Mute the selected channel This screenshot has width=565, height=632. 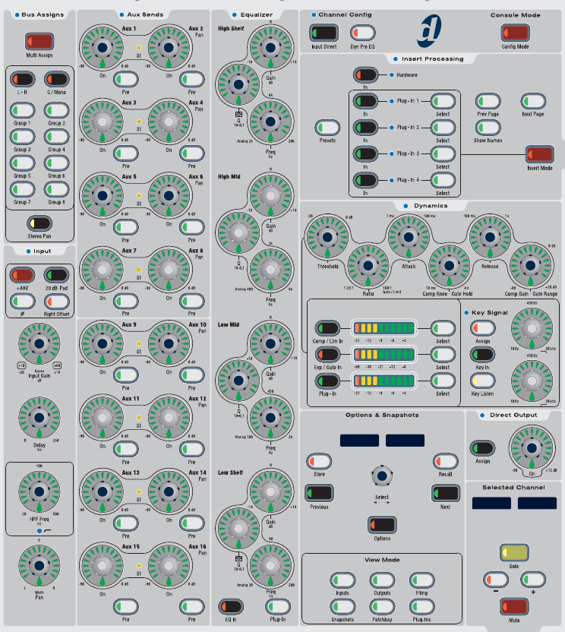pyautogui.click(x=514, y=606)
